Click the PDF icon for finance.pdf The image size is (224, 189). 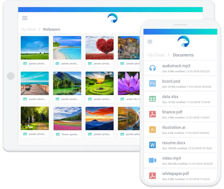[x=152, y=114]
